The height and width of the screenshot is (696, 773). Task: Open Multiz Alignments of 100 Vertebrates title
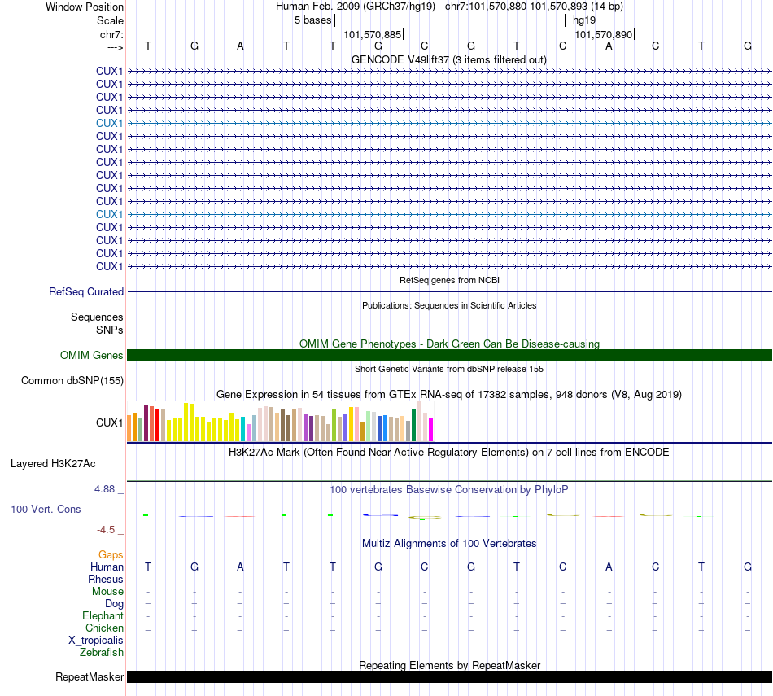pyautogui.click(x=449, y=544)
